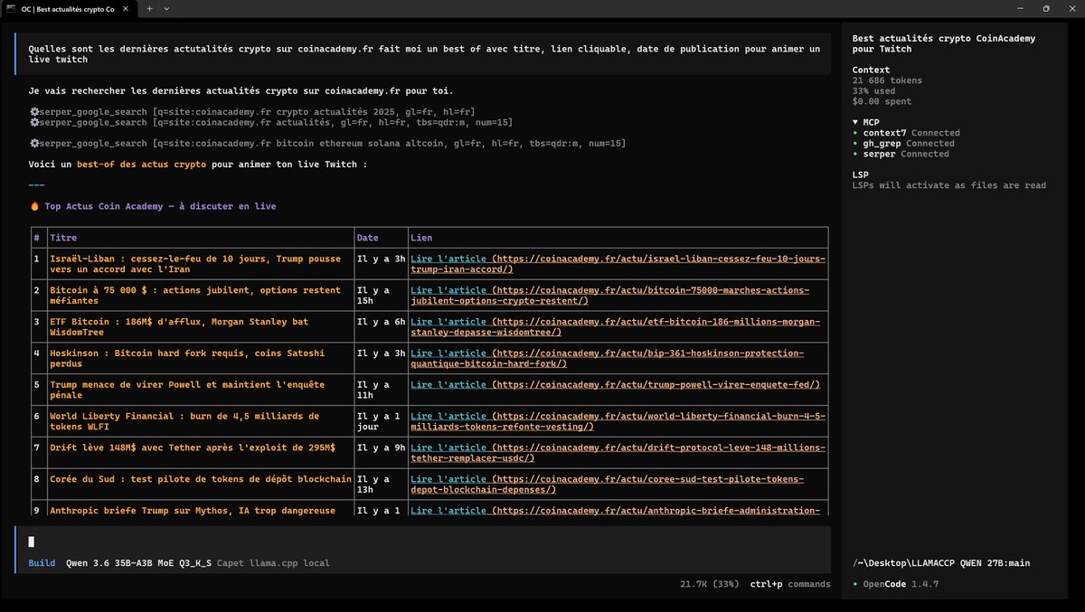
Task: Click the Qwen 3.6 35B-A3B model name
Action: tap(139, 563)
